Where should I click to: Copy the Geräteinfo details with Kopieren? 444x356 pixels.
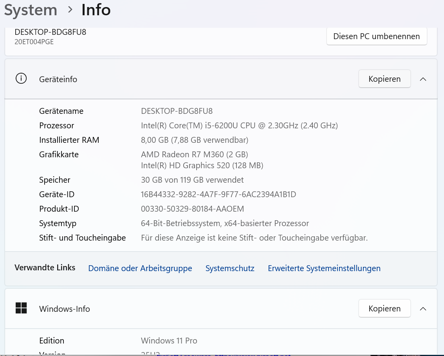[x=384, y=79]
